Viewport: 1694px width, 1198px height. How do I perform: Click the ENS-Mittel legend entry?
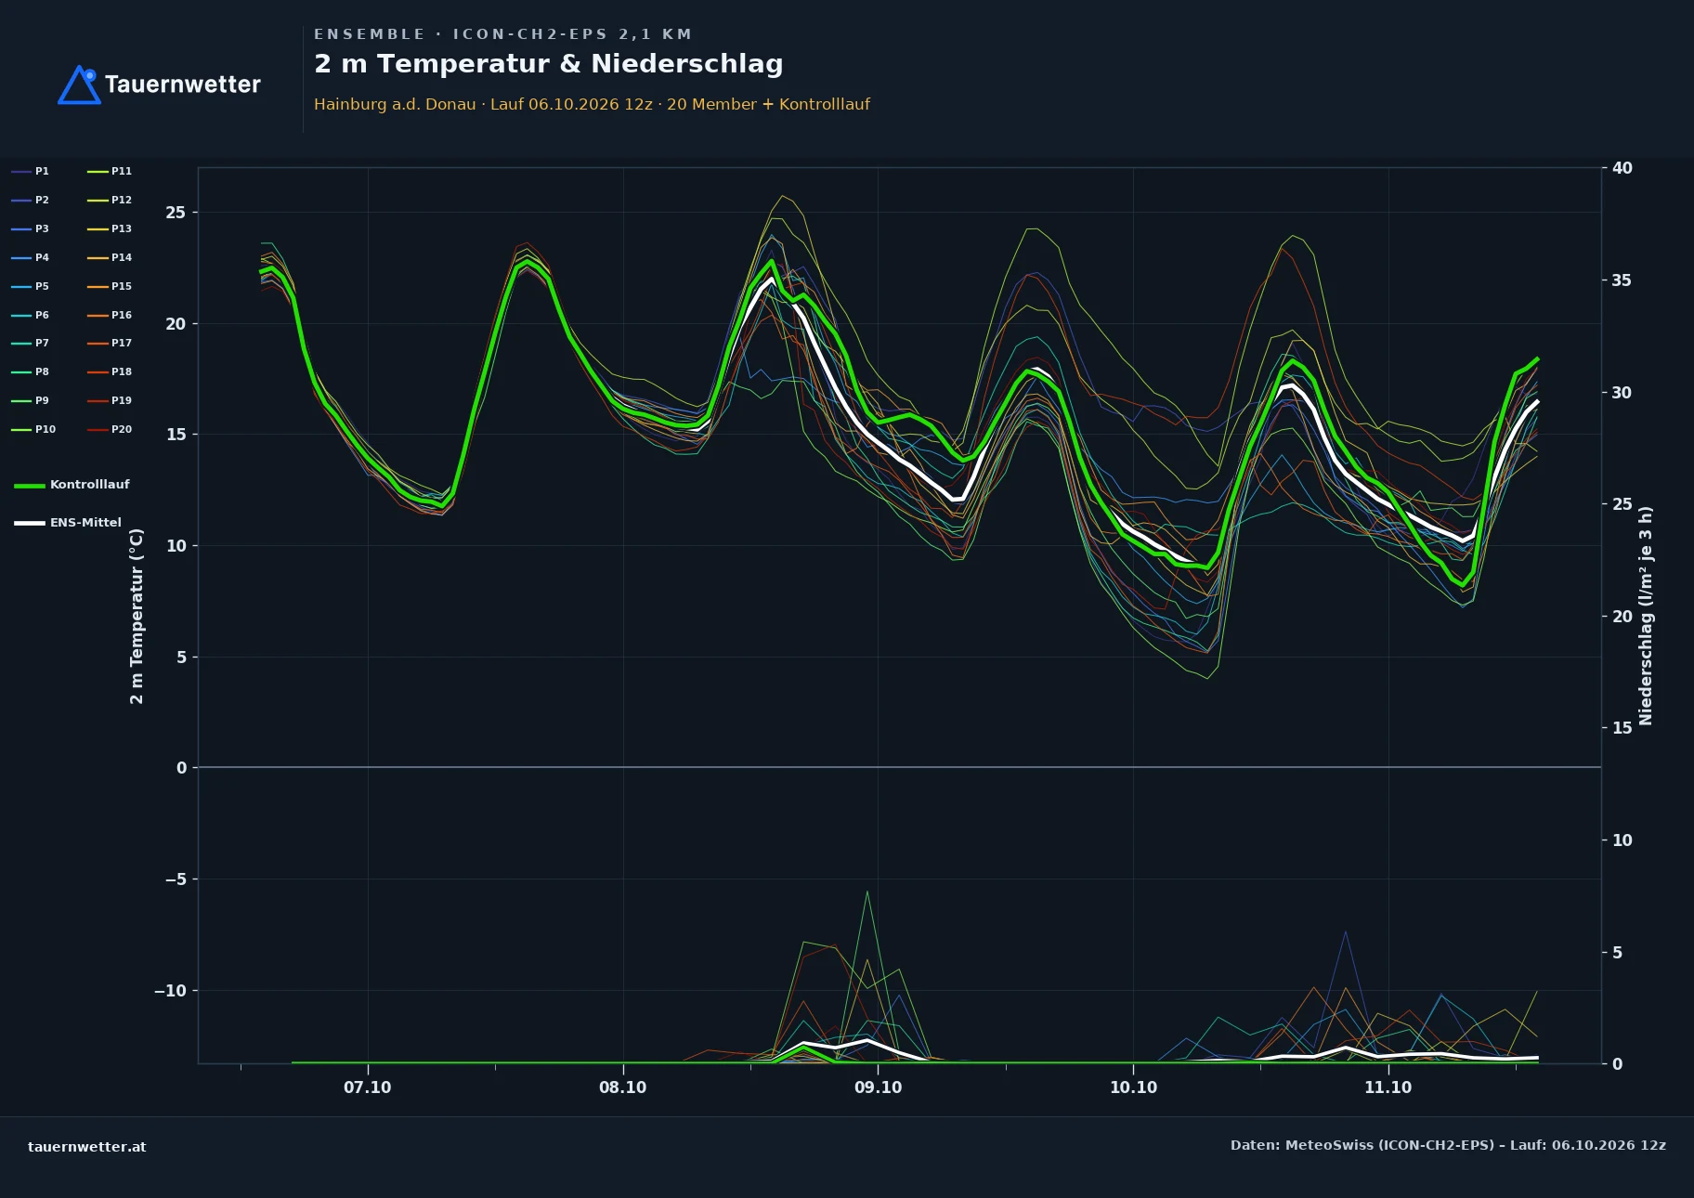pyautogui.click(x=68, y=523)
